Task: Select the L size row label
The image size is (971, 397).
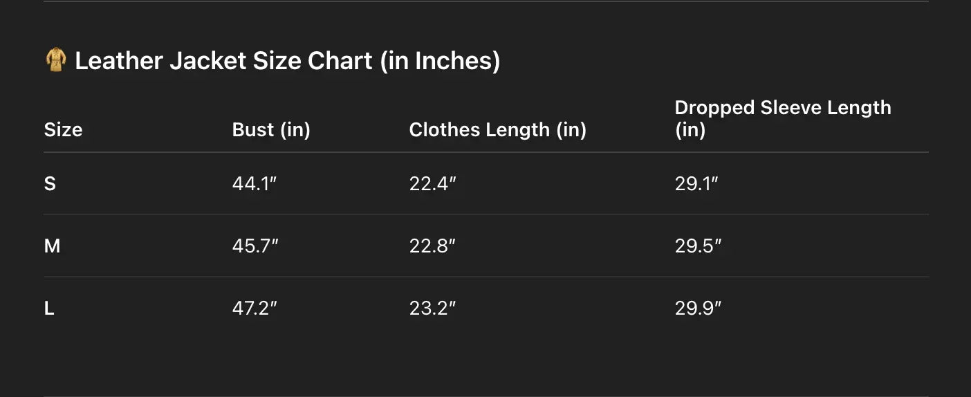Action: pos(49,308)
